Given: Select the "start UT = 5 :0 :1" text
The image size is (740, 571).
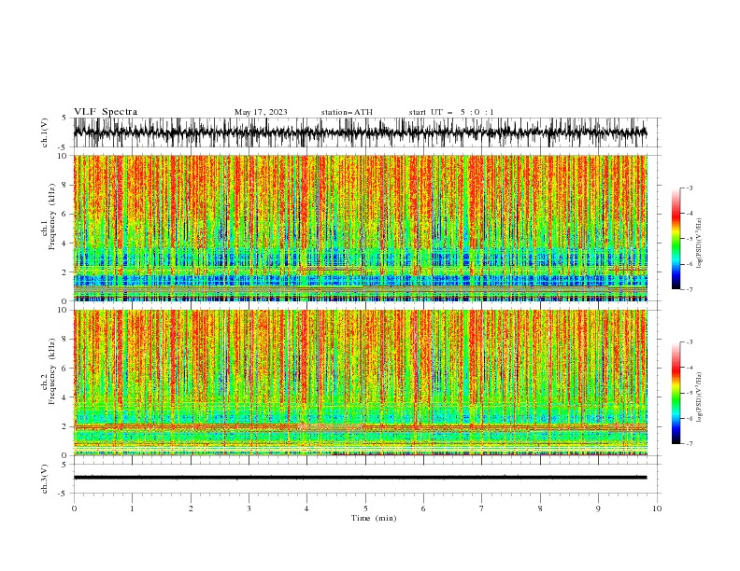Looking at the screenshot, I should coord(451,112).
